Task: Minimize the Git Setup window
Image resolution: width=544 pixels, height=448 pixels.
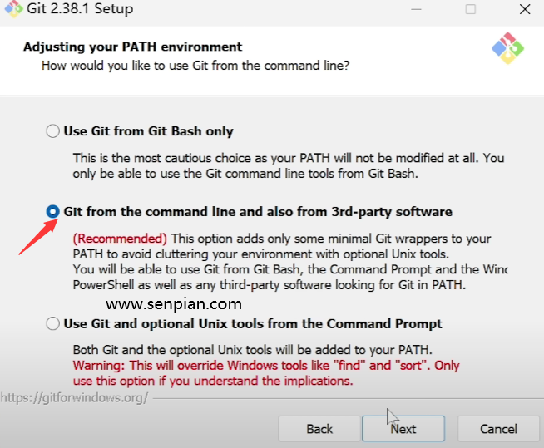Action: pos(415,9)
